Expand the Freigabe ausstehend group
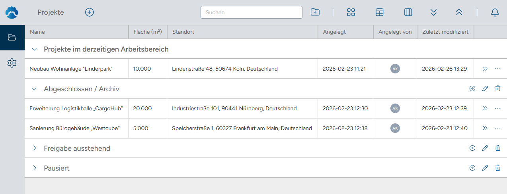 35,148
